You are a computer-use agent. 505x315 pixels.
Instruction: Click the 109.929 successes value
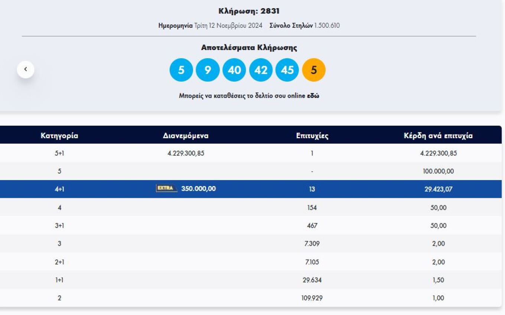pyautogui.click(x=312, y=298)
